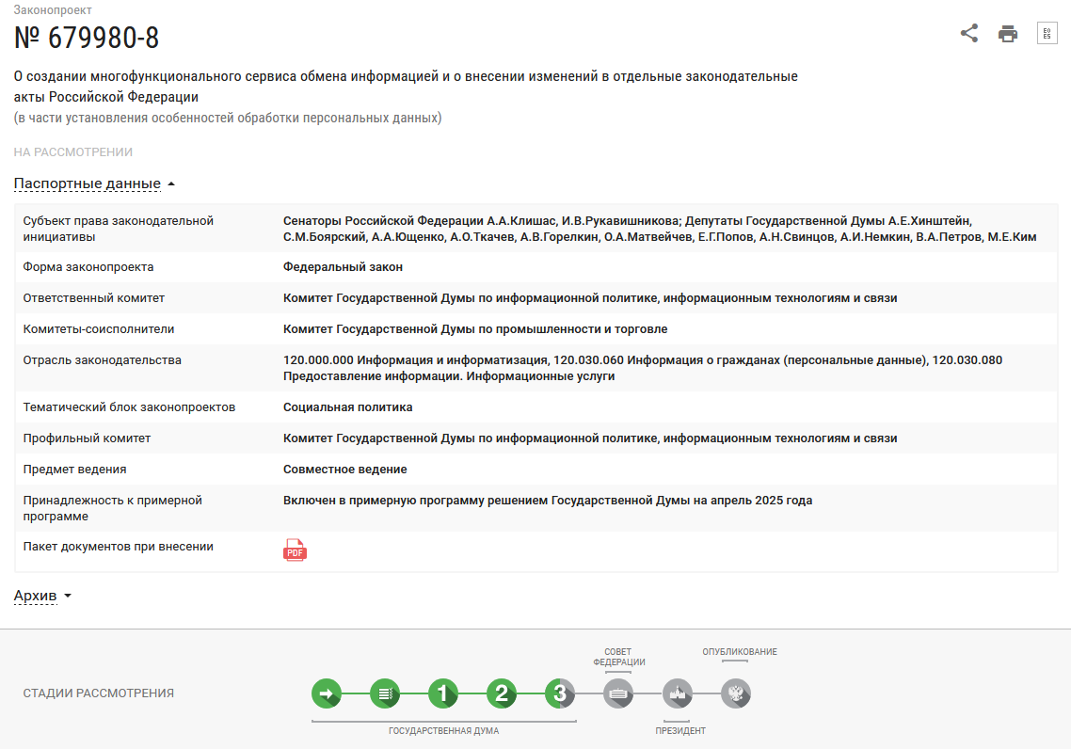Click the ГОСУДАРСТВЕННАЯ ДУМА stage label
The height and width of the screenshot is (749, 1071).
[x=444, y=730]
